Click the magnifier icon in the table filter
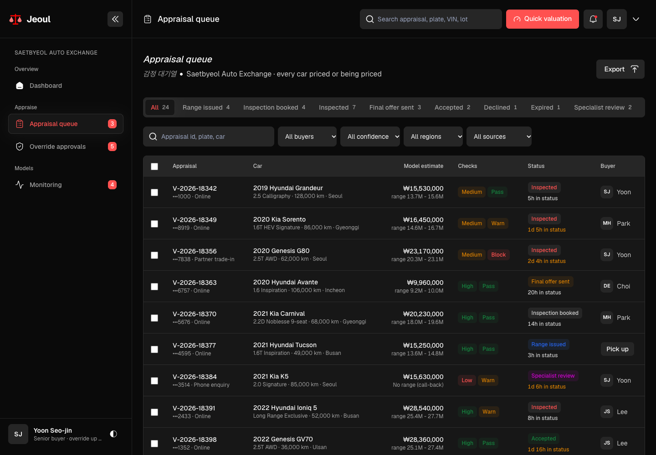 tap(153, 136)
